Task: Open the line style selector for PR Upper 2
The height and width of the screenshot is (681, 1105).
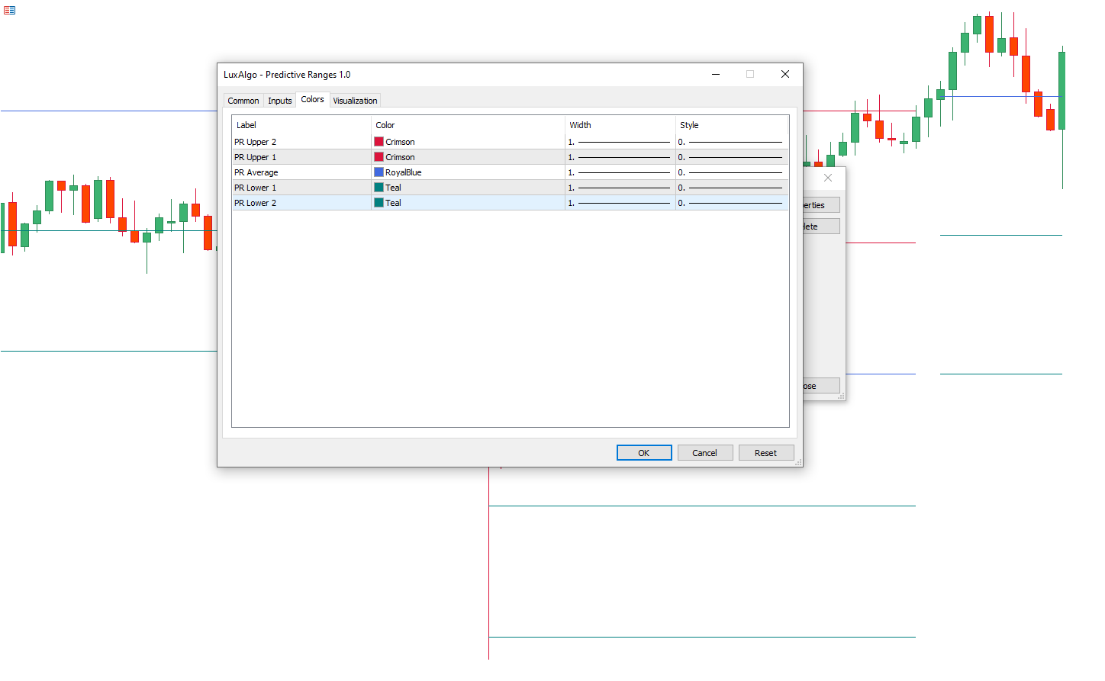Action: pos(731,142)
